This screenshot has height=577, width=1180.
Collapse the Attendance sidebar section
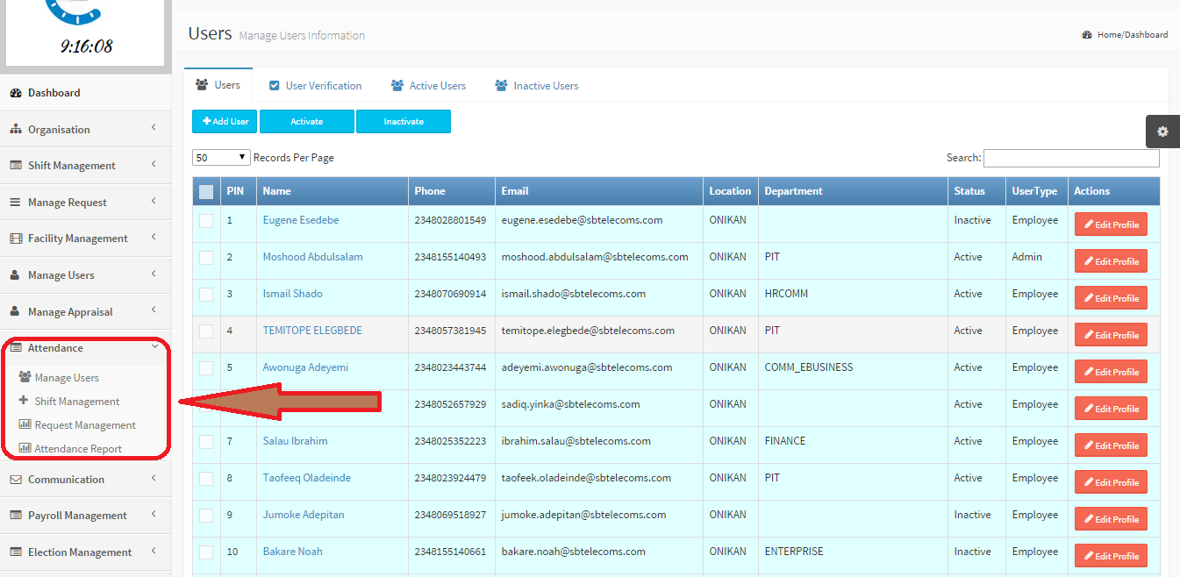[x=86, y=348]
